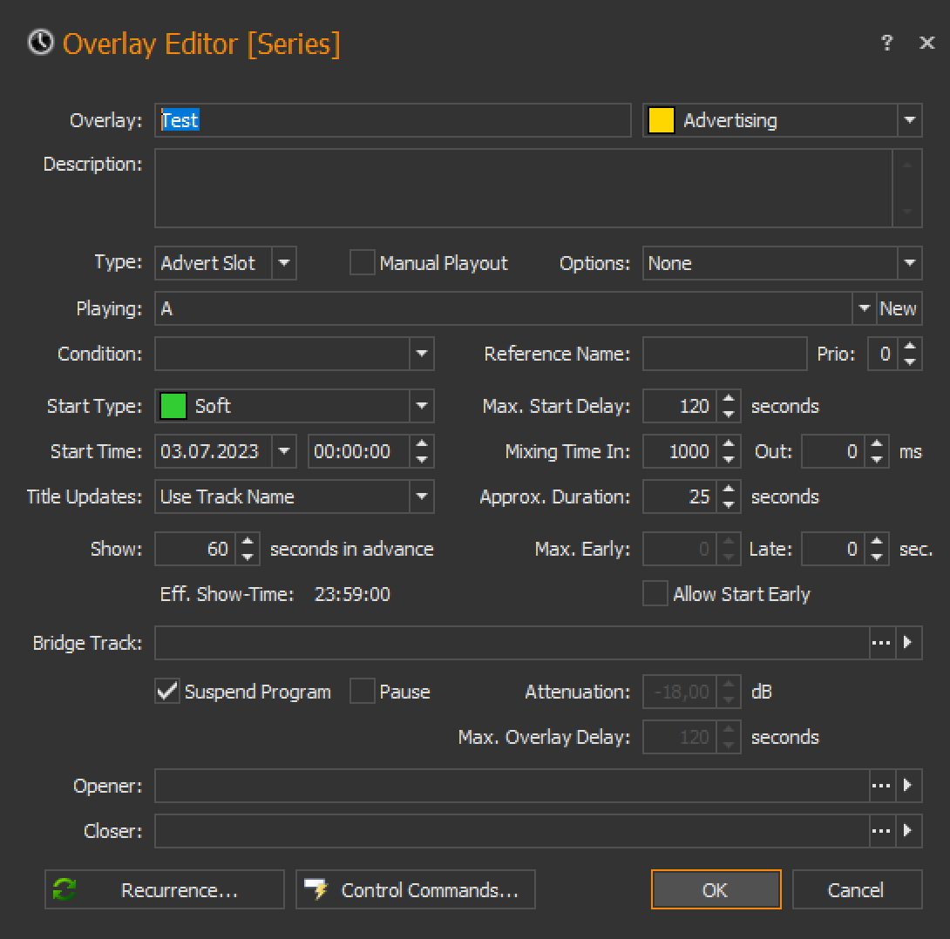Expand the Type dropdown showing Advert Slot
Image resolution: width=950 pixels, height=939 pixels.
[284, 263]
